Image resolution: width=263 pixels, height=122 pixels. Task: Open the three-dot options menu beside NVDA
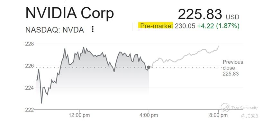[x=93, y=29]
